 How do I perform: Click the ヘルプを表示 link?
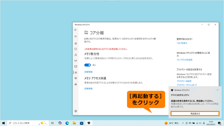click(x=182, y=43)
